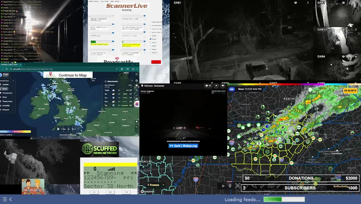Click the Scuffed News Network logo
Screen dimensions: 361x204
coord(100,149)
